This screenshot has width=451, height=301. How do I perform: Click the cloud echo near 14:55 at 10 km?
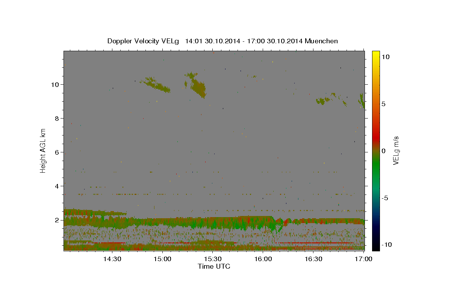(156, 85)
